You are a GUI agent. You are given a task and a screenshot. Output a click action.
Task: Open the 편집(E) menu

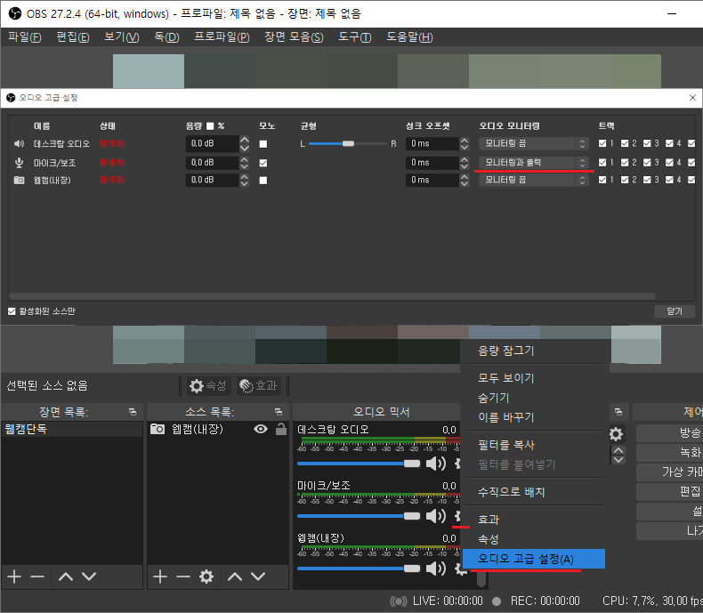click(x=73, y=36)
